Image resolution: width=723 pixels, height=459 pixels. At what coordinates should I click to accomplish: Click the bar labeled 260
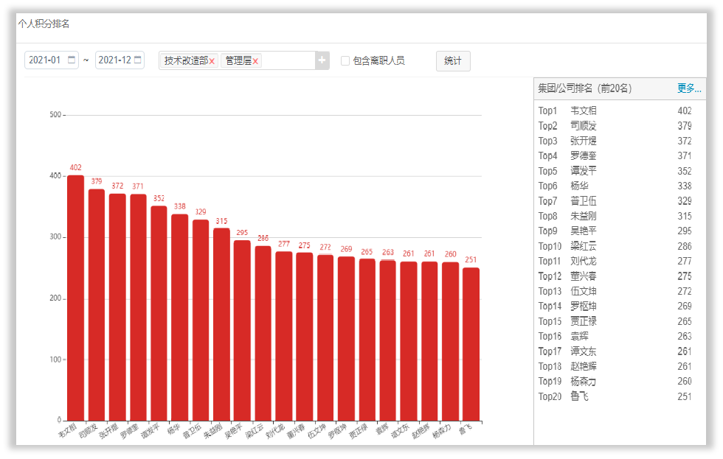pos(451,342)
